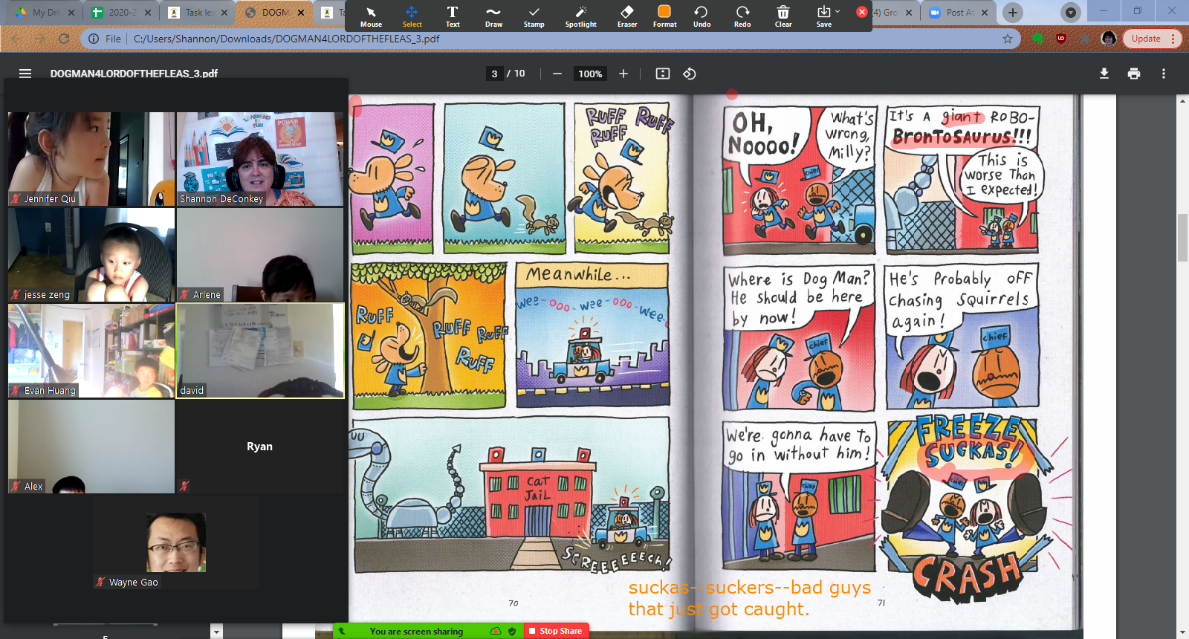Screen dimensions: 1189x639
Task: Open the Chrome user profile avatar
Action: point(1109,39)
